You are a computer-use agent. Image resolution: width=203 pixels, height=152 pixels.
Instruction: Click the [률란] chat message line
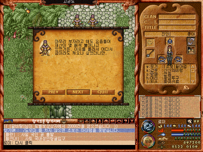[x=69, y=134]
